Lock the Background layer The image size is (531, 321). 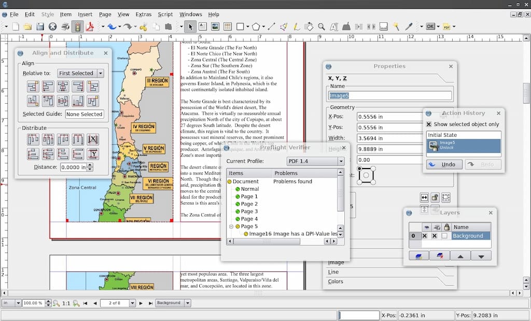(445, 236)
